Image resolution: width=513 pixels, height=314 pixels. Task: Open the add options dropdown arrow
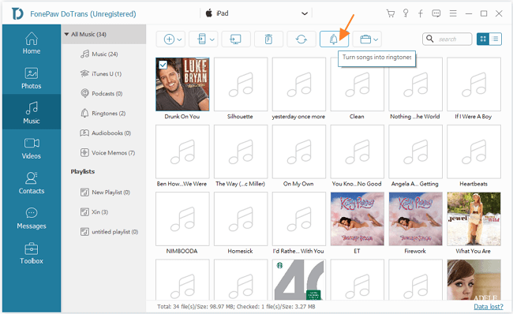coord(180,39)
